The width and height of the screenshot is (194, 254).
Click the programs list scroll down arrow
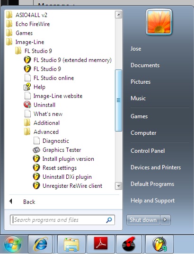118,185
